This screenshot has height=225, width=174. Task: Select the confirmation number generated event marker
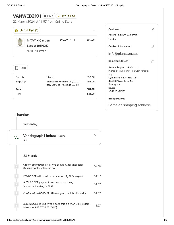[16, 193]
